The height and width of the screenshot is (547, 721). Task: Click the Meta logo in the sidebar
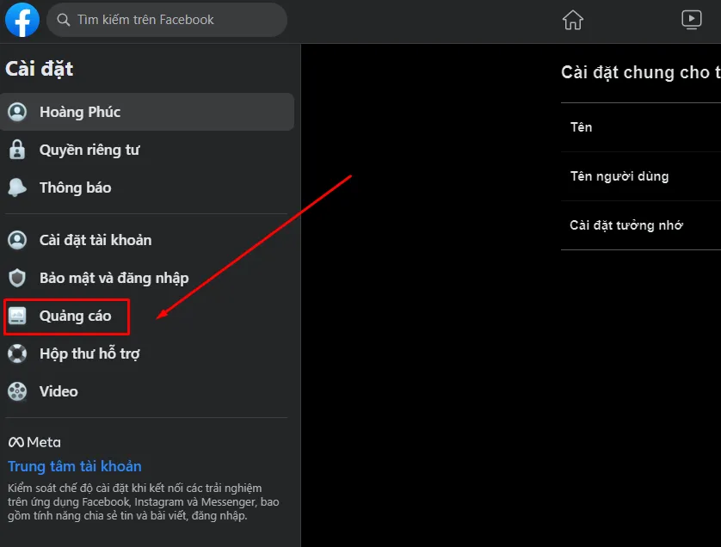pyautogui.click(x=34, y=442)
